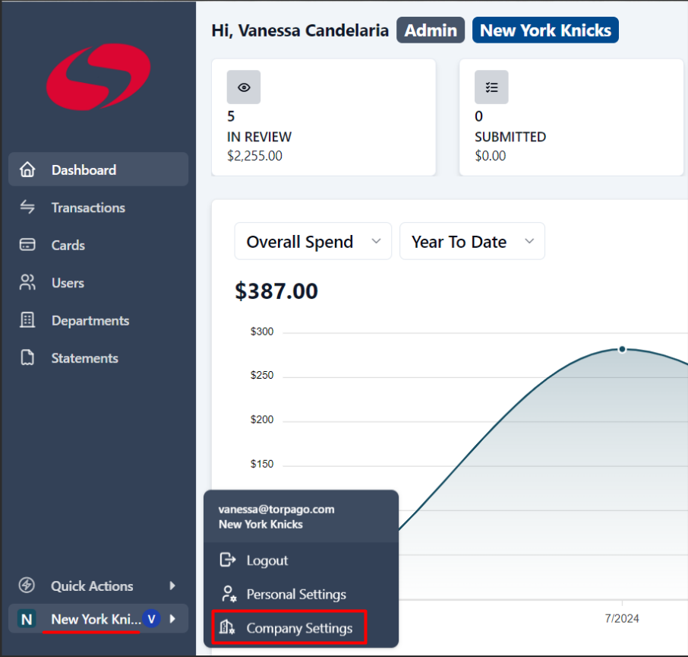Click the Users people icon
This screenshot has height=657, width=688.
coord(27,283)
